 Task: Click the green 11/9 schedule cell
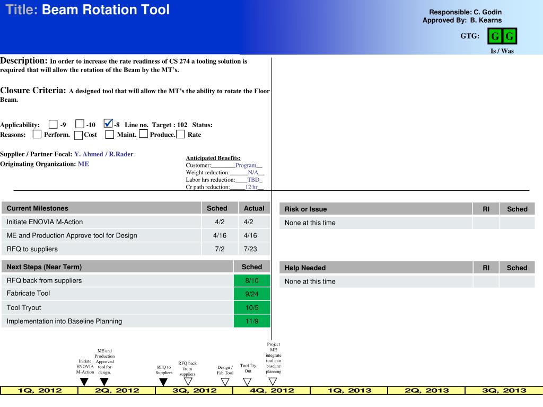[x=252, y=321]
